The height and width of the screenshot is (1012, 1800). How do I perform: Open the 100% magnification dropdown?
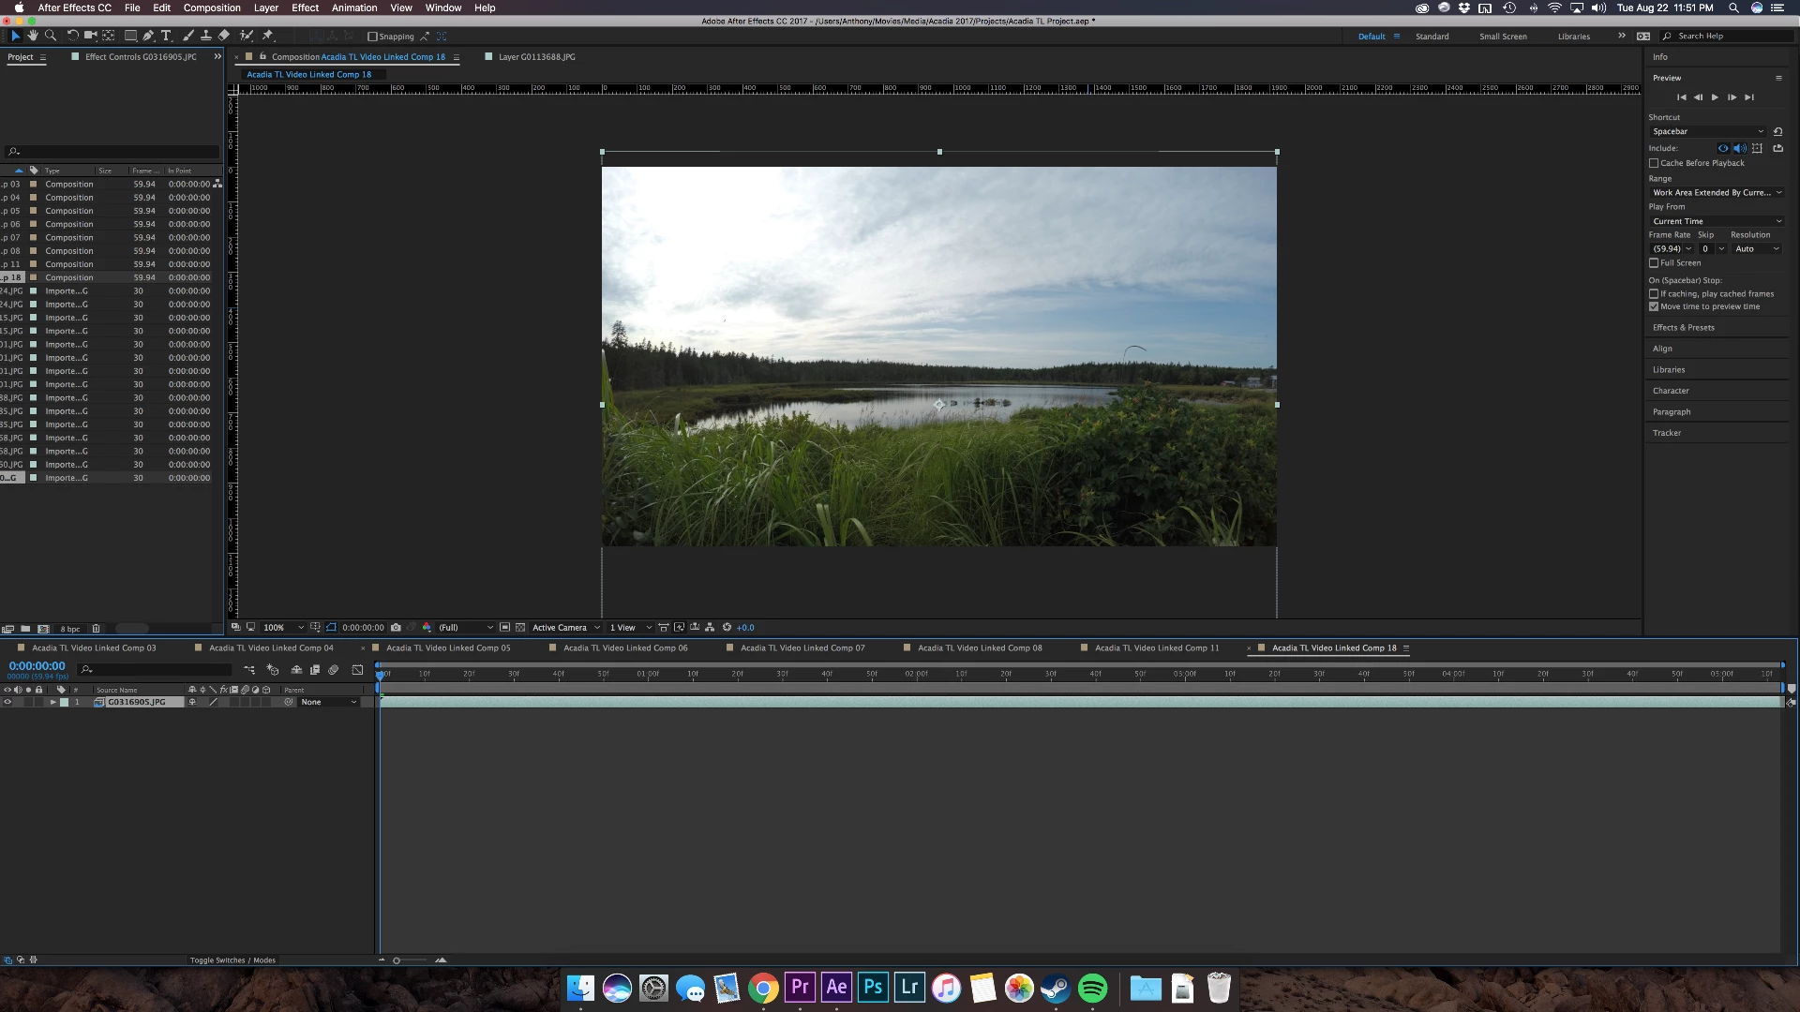282,628
